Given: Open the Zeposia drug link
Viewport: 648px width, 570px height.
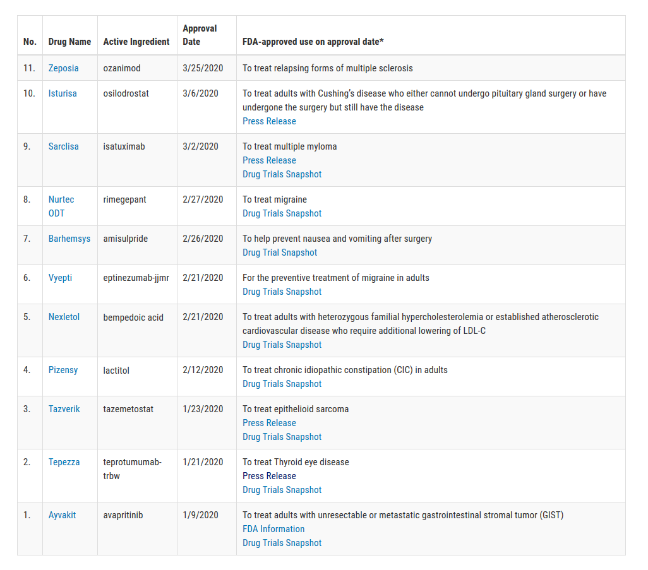Looking at the screenshot, I should point(64,68).
